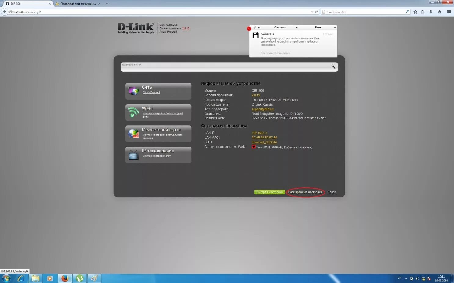Click the LAN IP 192.168.1.1 link
Image resolution: width=454 pixels, height=283 pixels.
coord(260,133)
